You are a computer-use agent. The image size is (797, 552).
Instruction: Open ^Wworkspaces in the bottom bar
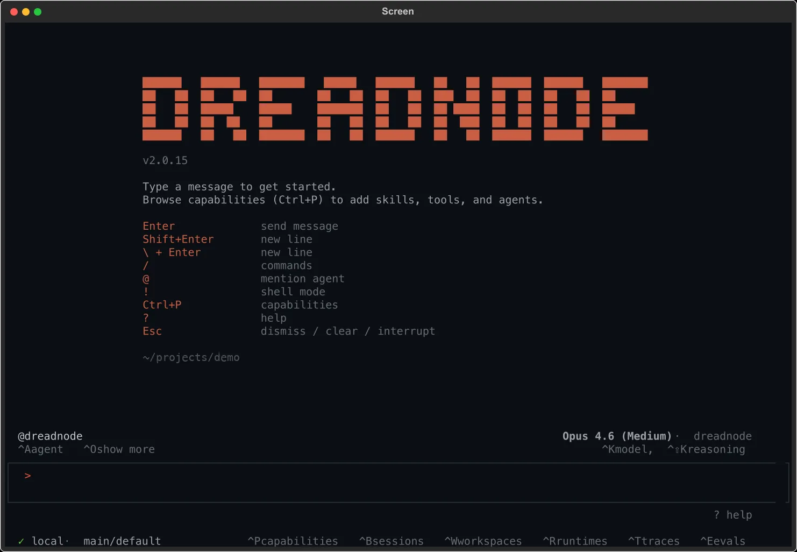click(483, 541)
